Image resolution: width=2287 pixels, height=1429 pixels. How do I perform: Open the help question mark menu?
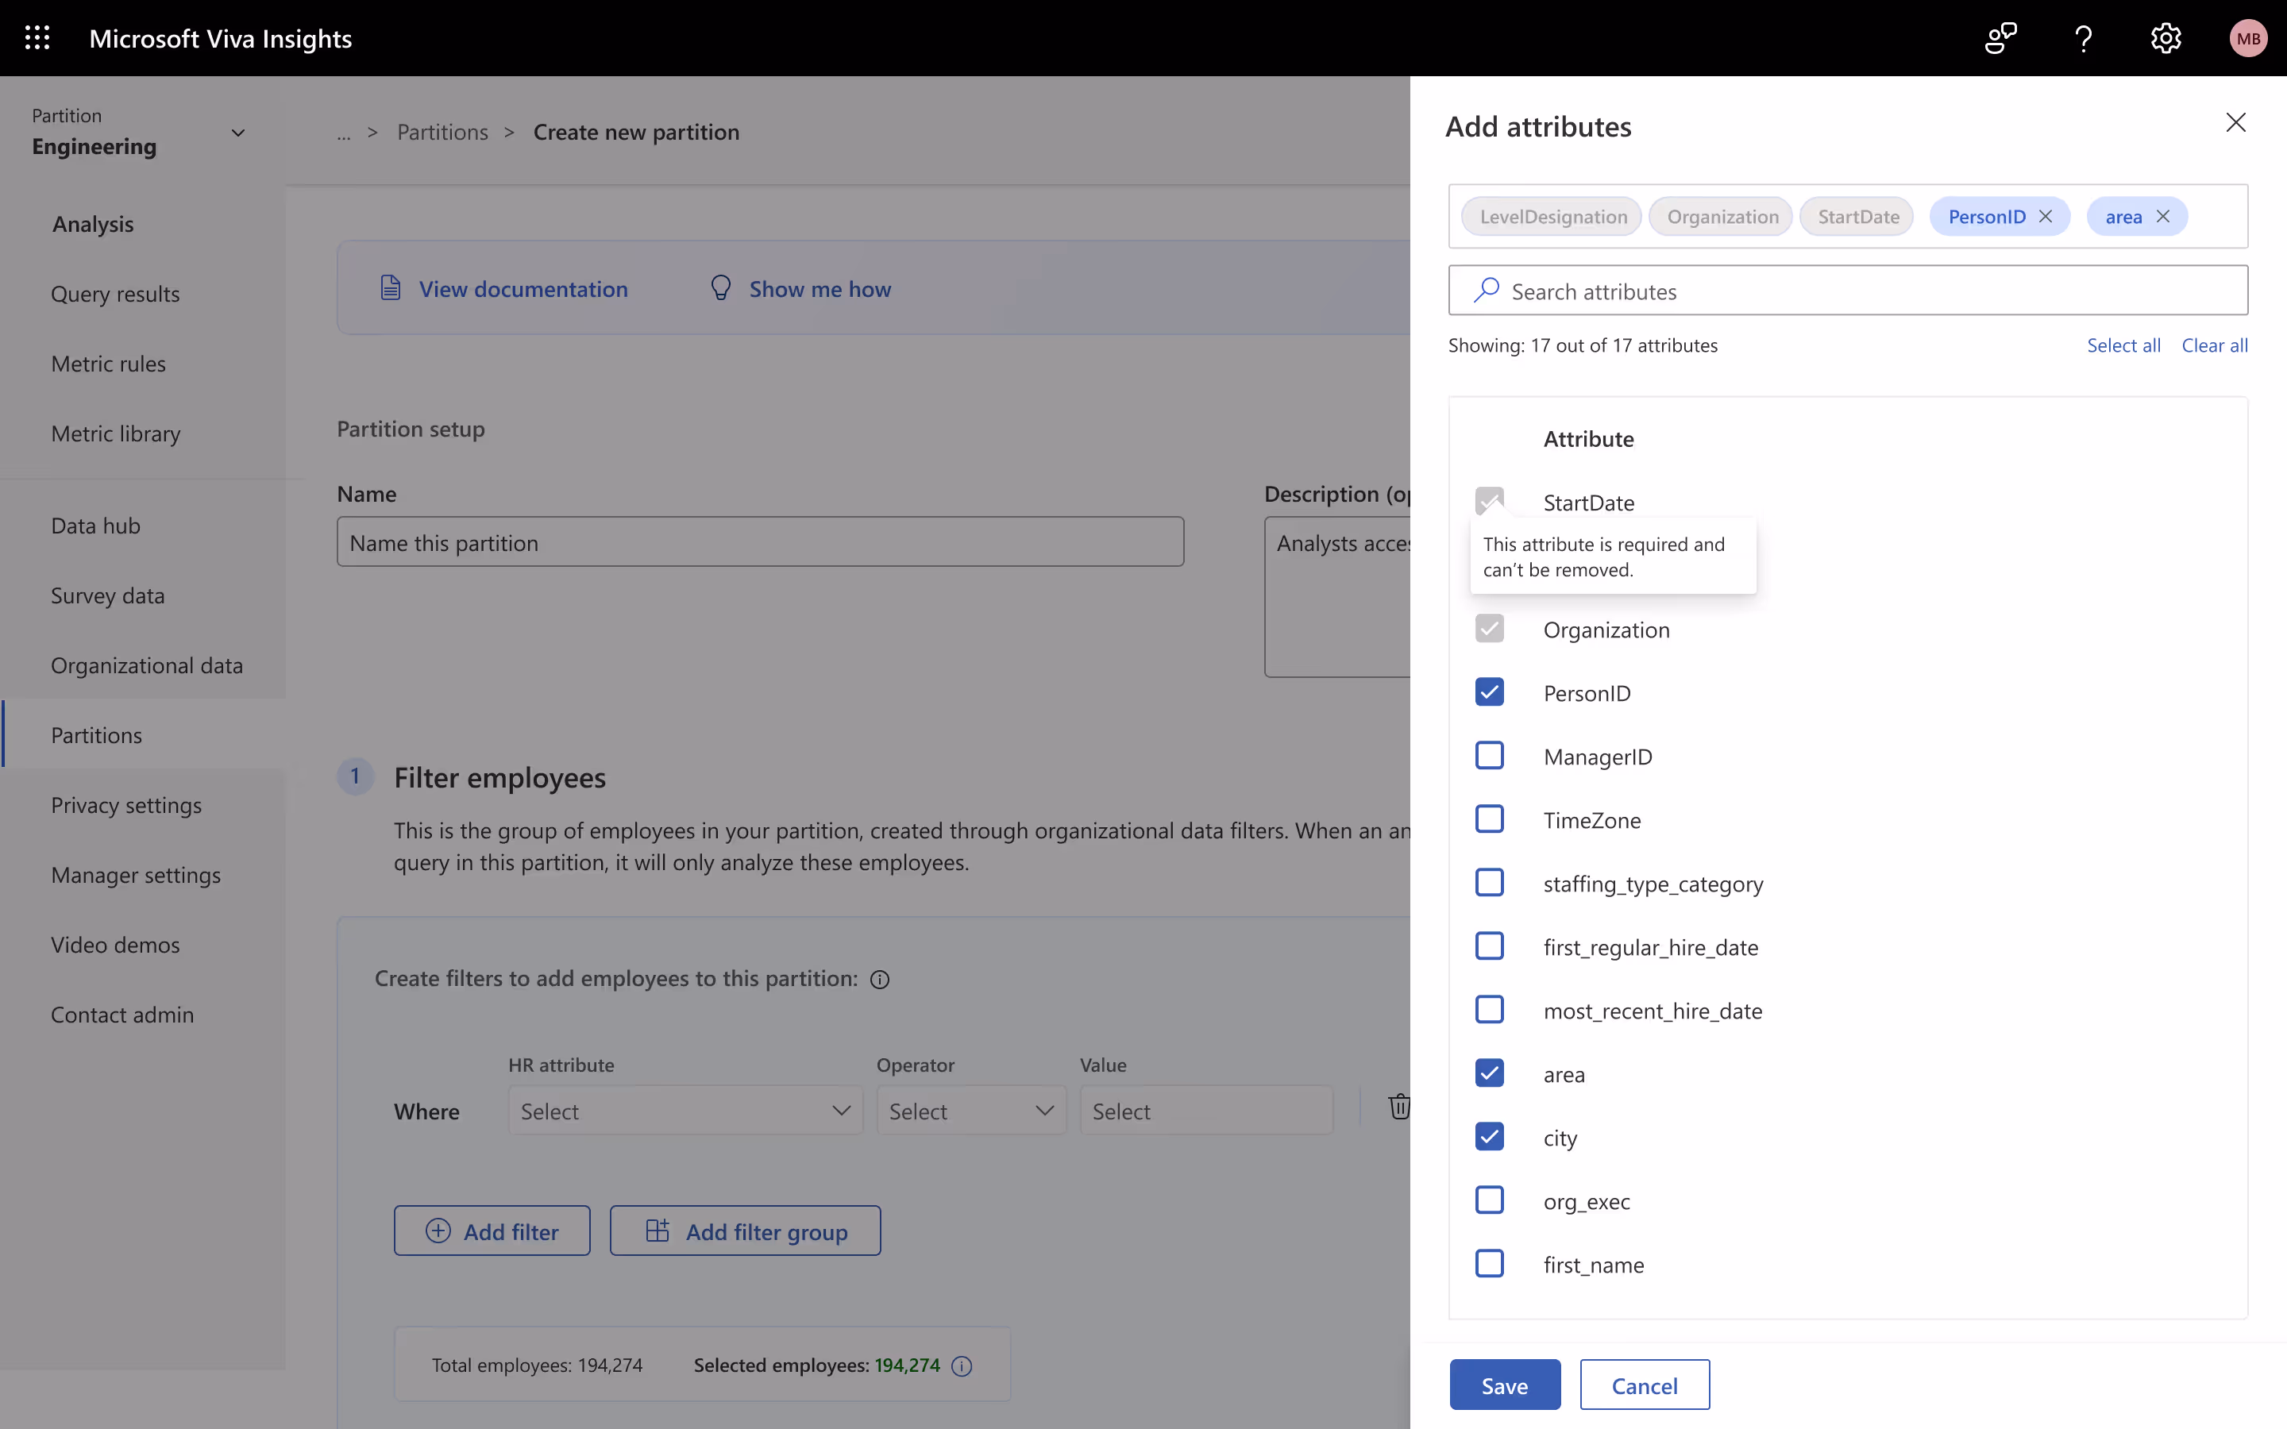(x=2083, y=38)
